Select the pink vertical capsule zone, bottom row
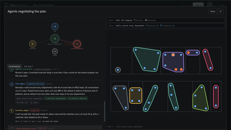 [216, 97]
